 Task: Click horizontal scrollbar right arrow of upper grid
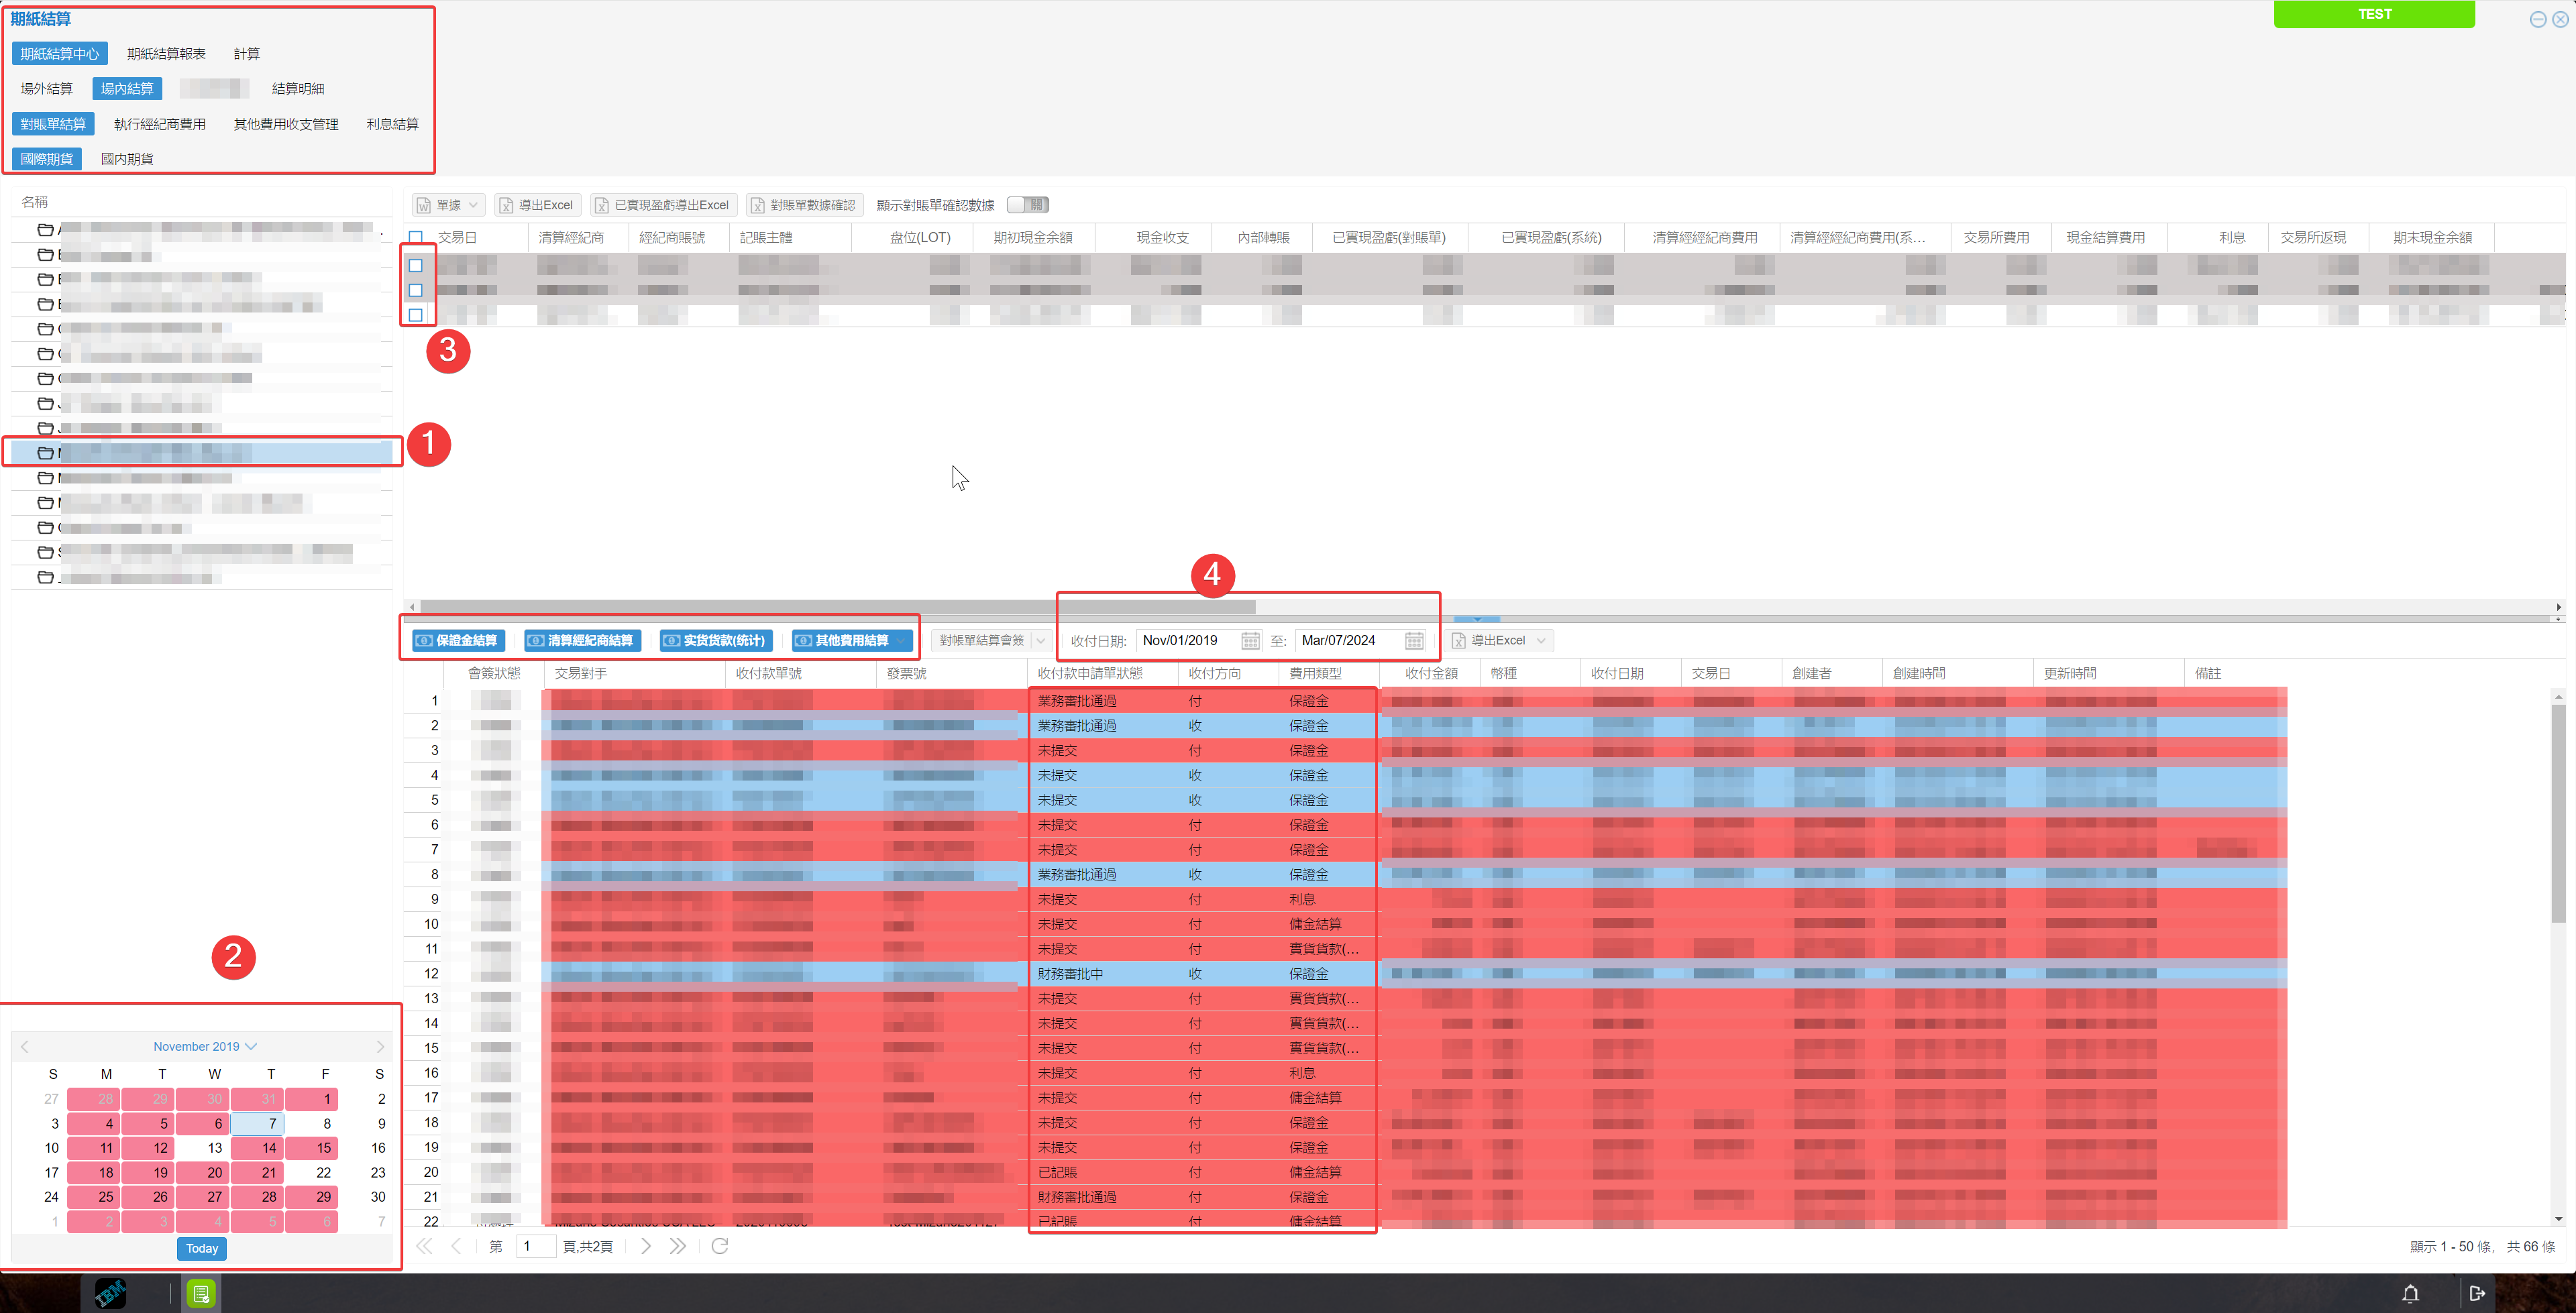(x=2558, y=606)
